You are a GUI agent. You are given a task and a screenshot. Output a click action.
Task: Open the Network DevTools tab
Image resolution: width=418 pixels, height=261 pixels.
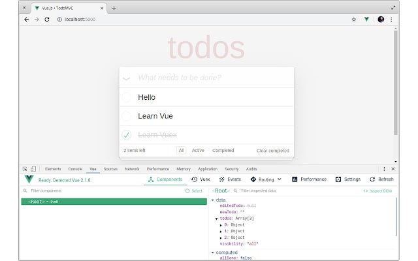(132, 169)
